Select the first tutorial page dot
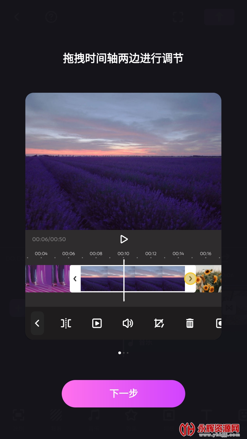Viewport: 247px width, 439px height. 119,353
